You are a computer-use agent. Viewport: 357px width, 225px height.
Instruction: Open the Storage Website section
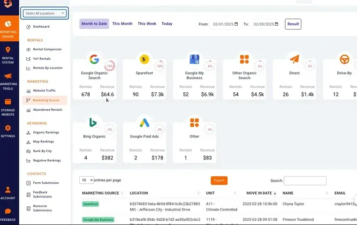(8, 107)
